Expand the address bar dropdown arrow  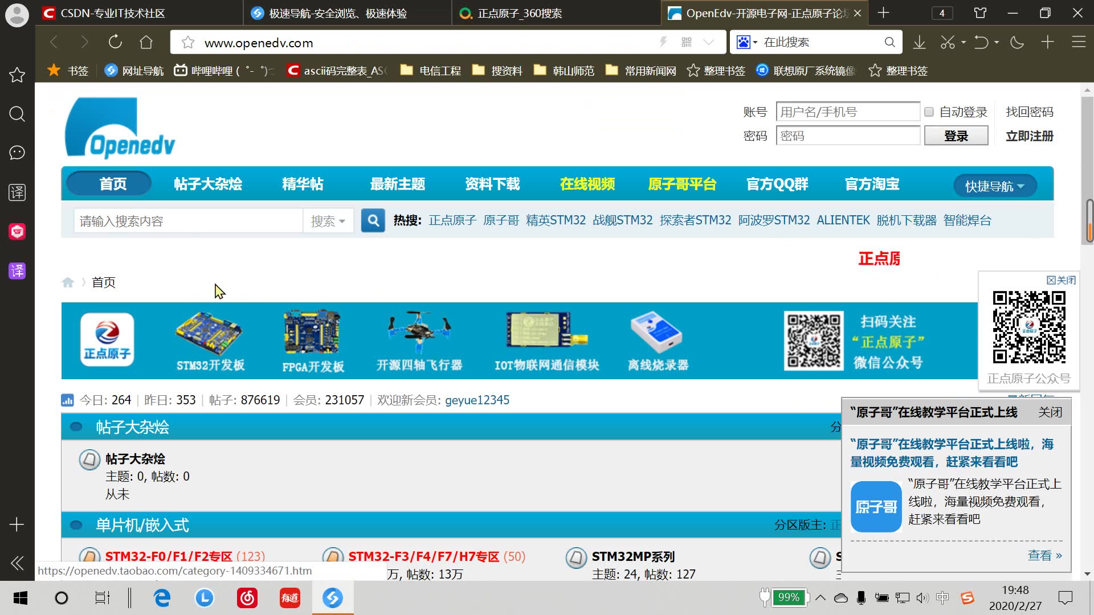(709, 42)
